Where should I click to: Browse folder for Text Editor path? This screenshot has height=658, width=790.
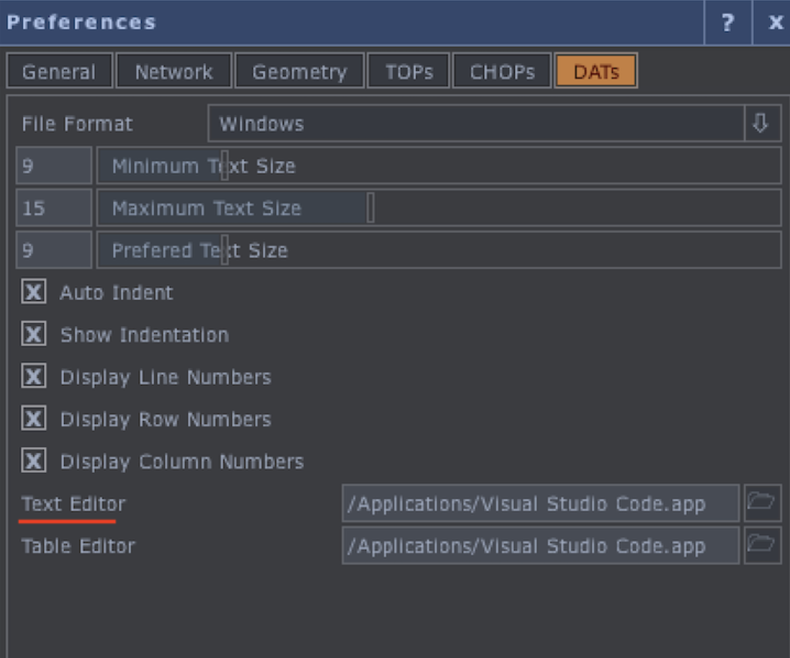point(762,503)
